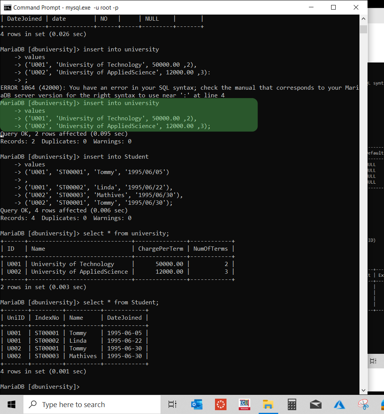The image size is (384, 414).
Task: Launch the Calculator app
Action: click(x=292, y=404)
